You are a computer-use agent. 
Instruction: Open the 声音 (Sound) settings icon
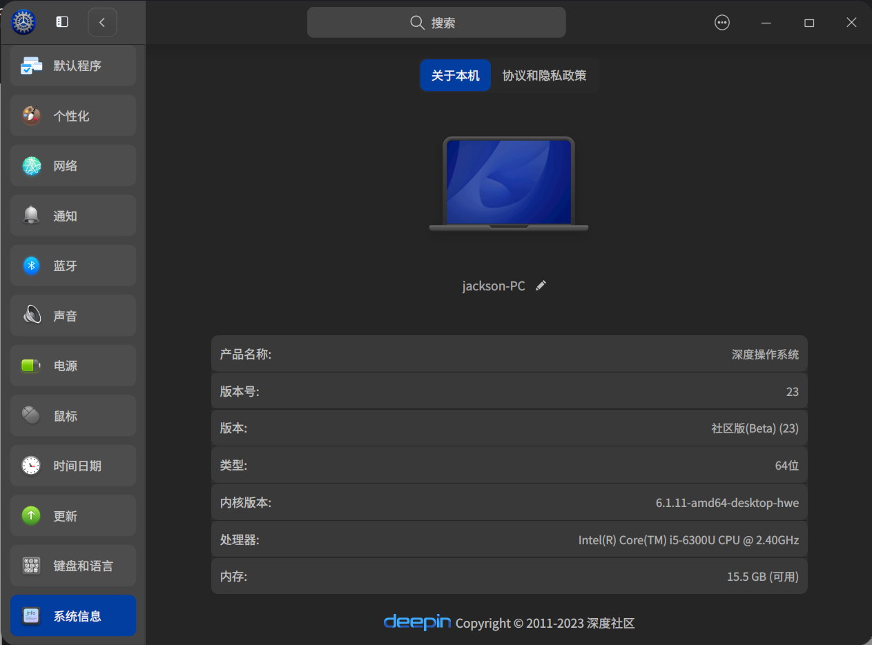(x=31, y=315)
